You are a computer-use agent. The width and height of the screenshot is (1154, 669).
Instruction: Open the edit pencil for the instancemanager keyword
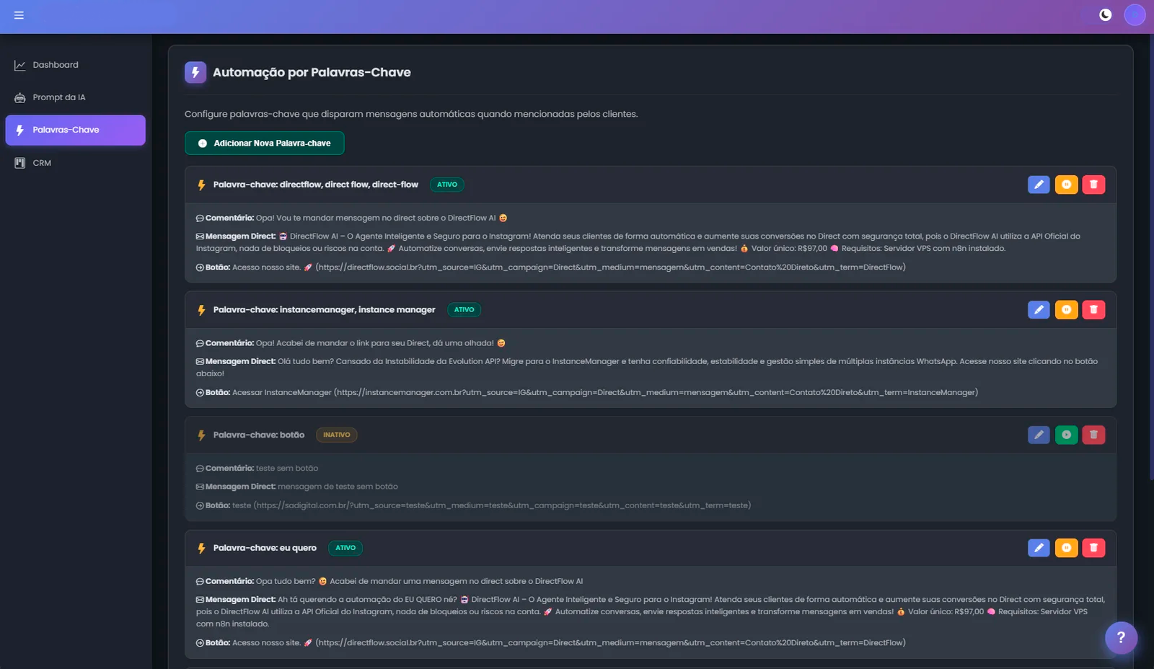(1039, 309)
